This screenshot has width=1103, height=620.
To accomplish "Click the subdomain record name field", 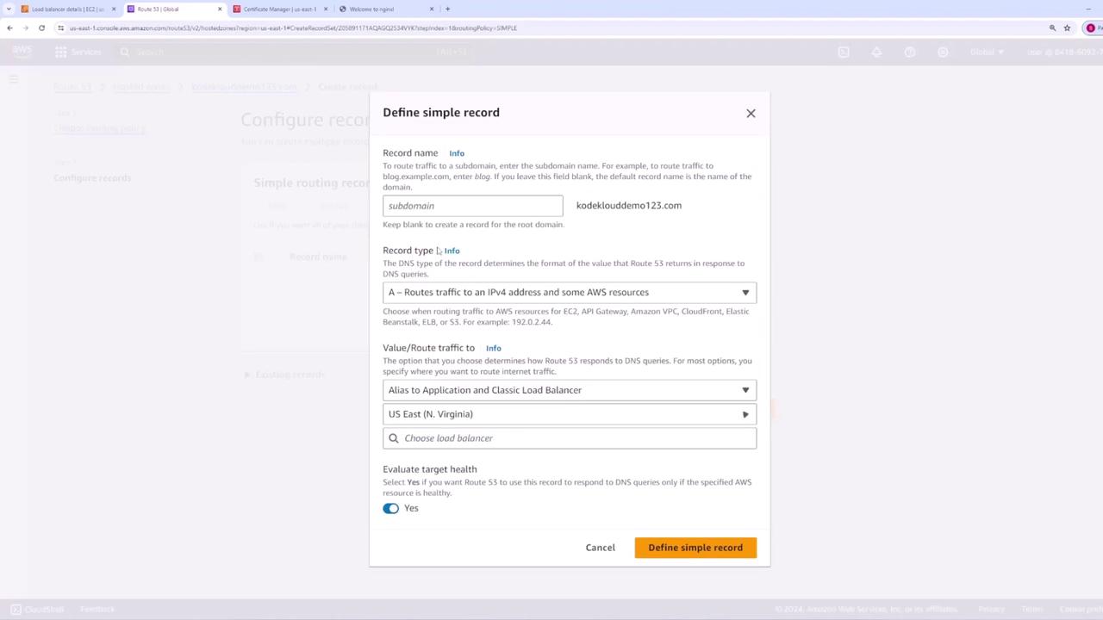I will (x=472, y=206).
